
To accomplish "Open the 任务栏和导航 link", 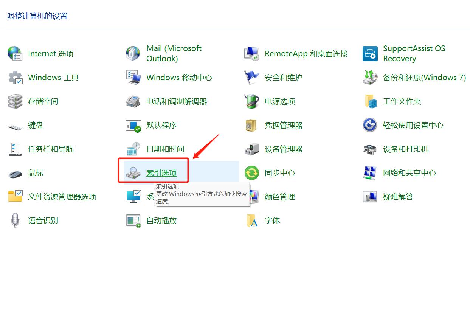I will pos(51,149).
